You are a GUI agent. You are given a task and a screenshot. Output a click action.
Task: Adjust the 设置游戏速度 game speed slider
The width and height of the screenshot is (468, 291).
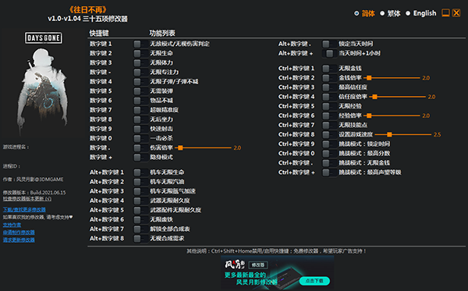[403, 135]
